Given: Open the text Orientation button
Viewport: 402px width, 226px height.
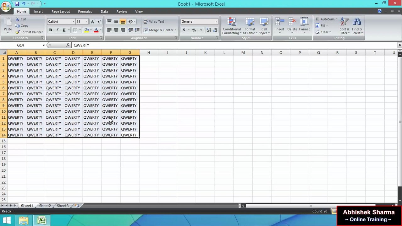Looking at the screenshot, I should 131,22.
